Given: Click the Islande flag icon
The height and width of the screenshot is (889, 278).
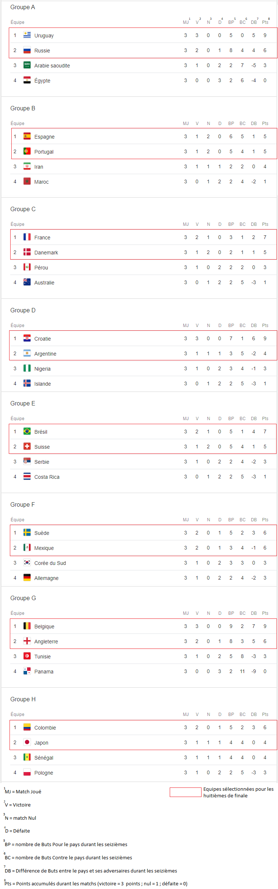Looking at the screenshot, I should (27, 383).
